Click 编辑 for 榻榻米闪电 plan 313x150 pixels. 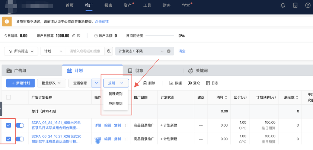coord(108,125)
